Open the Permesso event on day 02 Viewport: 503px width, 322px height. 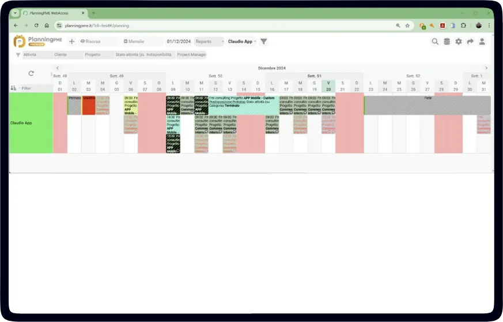pos(74,105)
